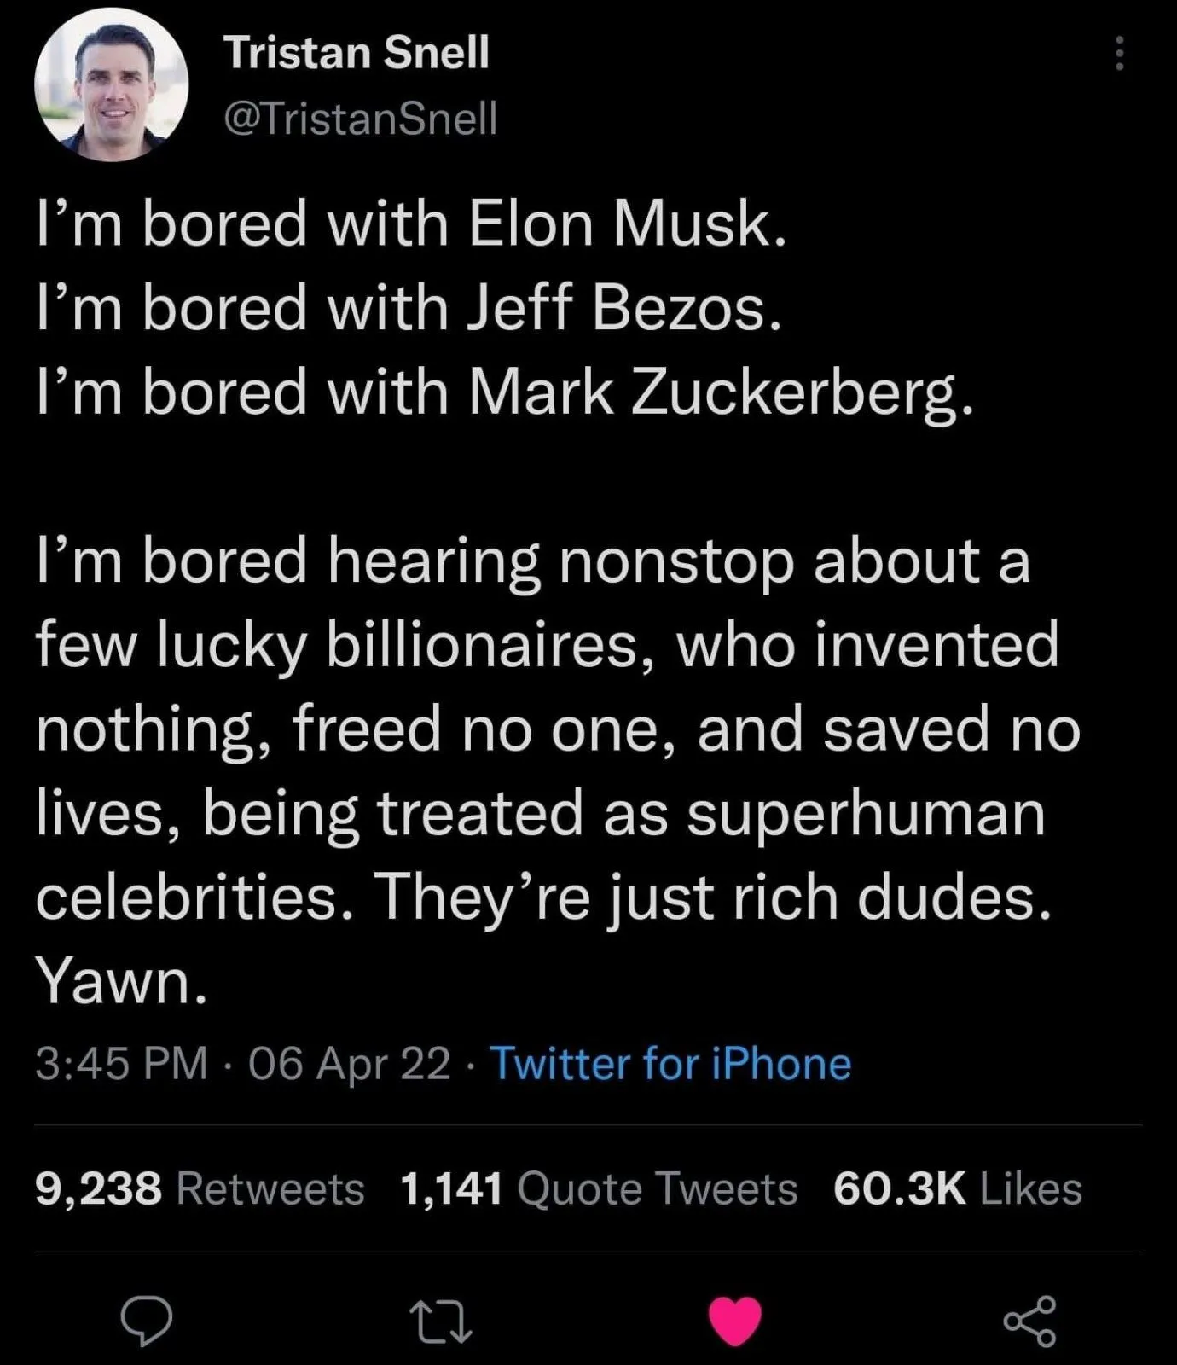This screenshot has width=1177, height=1365.
Task: View the 60.3K Likes list
Action: tap(957, 1188)
